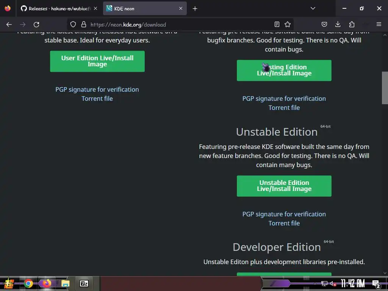Open a new tab with plus button

pos(195,9)
